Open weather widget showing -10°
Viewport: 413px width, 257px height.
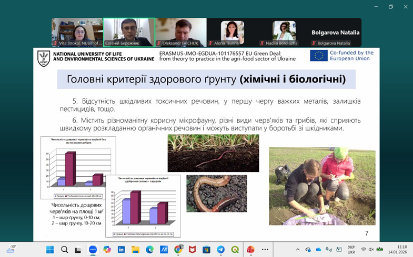[x=11, y=249]
